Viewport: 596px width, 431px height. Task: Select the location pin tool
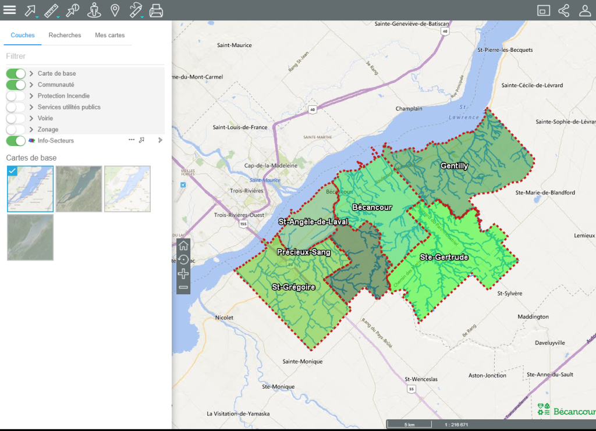click(x=115, y=10)
